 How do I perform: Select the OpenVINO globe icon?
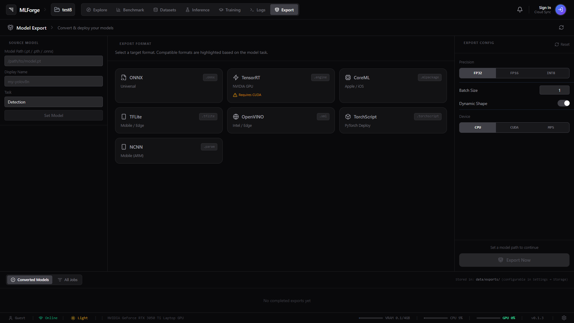pos(236,117)
